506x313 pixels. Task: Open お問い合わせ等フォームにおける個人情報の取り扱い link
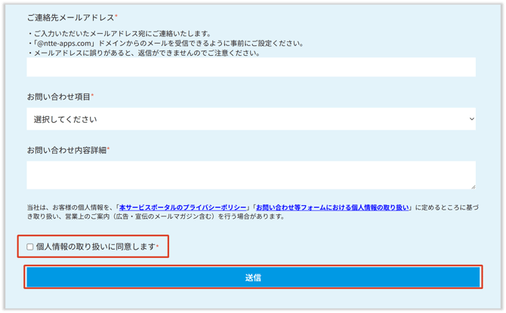332,207
